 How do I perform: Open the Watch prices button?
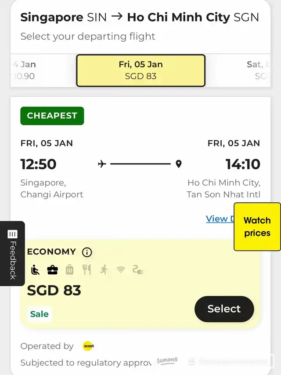(257, 227)
